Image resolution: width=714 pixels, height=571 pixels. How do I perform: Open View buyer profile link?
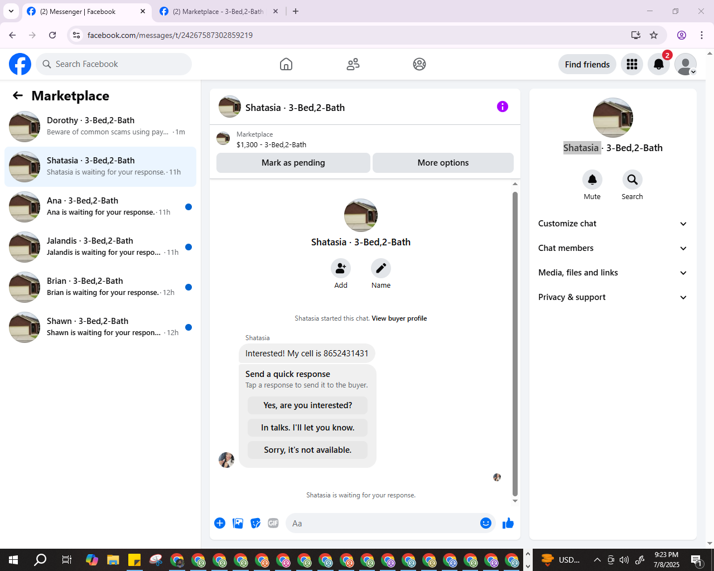(399, 318)
